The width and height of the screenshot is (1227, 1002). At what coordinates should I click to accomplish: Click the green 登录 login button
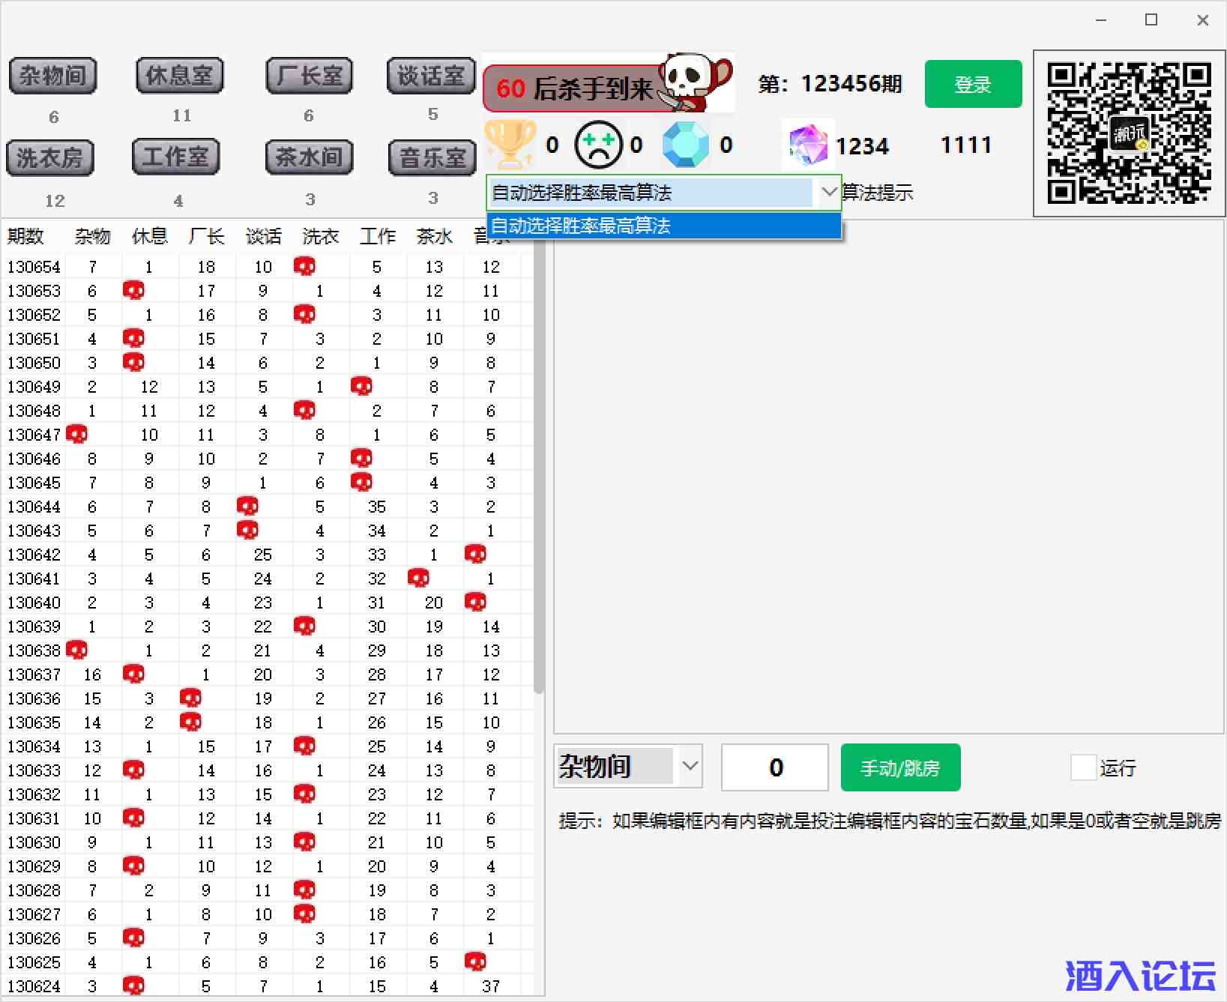click(973, 84)
